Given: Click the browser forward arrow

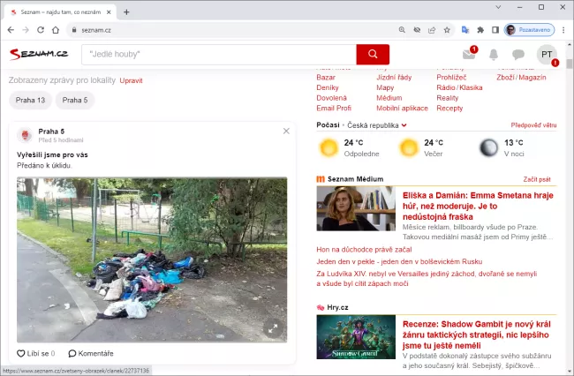Looking at the screenshot, I should point(26,30).
